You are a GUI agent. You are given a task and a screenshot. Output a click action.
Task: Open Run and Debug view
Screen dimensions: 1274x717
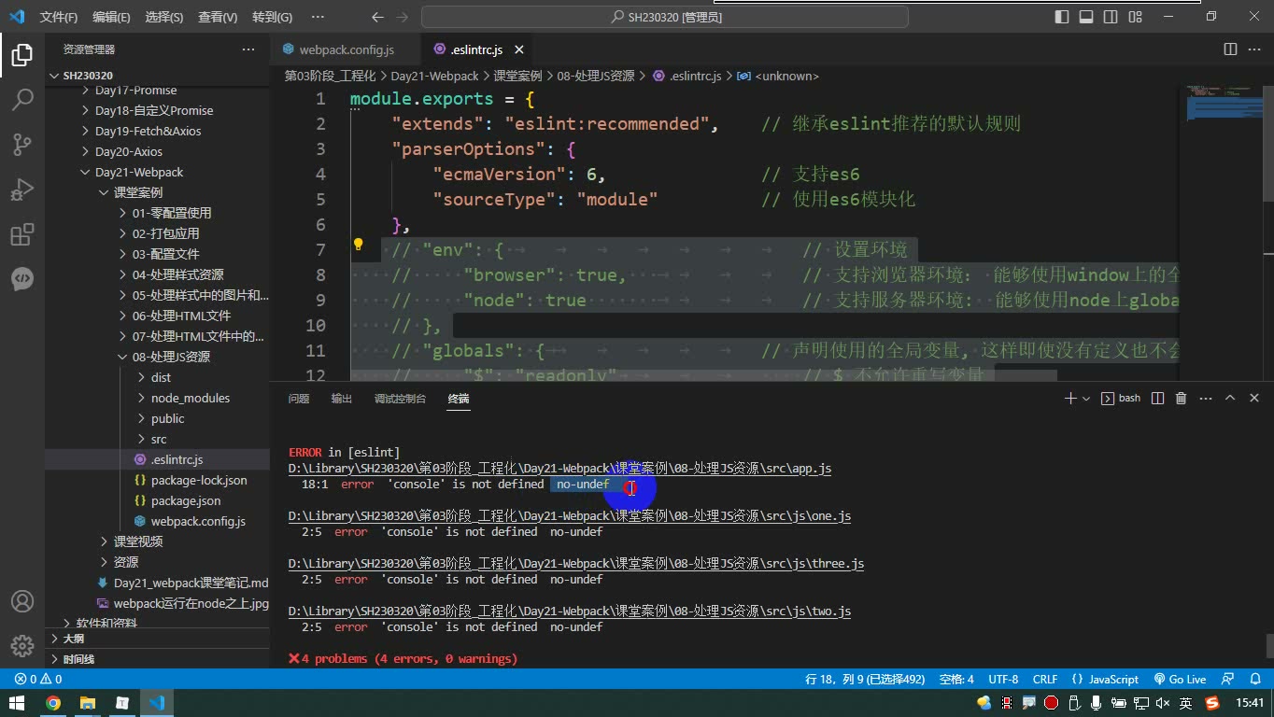[22, 190]
